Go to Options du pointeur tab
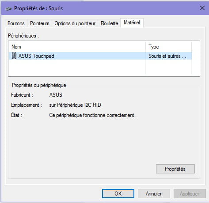This screenshot has height=203, width=209. [x=75, y=23]
